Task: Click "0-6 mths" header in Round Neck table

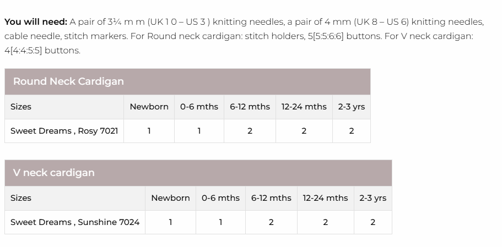Action: coord(199,107)
